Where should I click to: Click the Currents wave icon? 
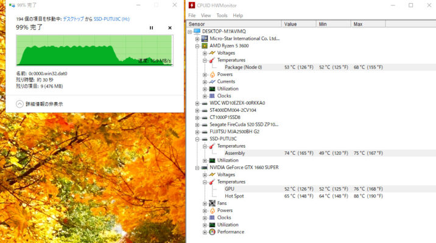point(212,81)
